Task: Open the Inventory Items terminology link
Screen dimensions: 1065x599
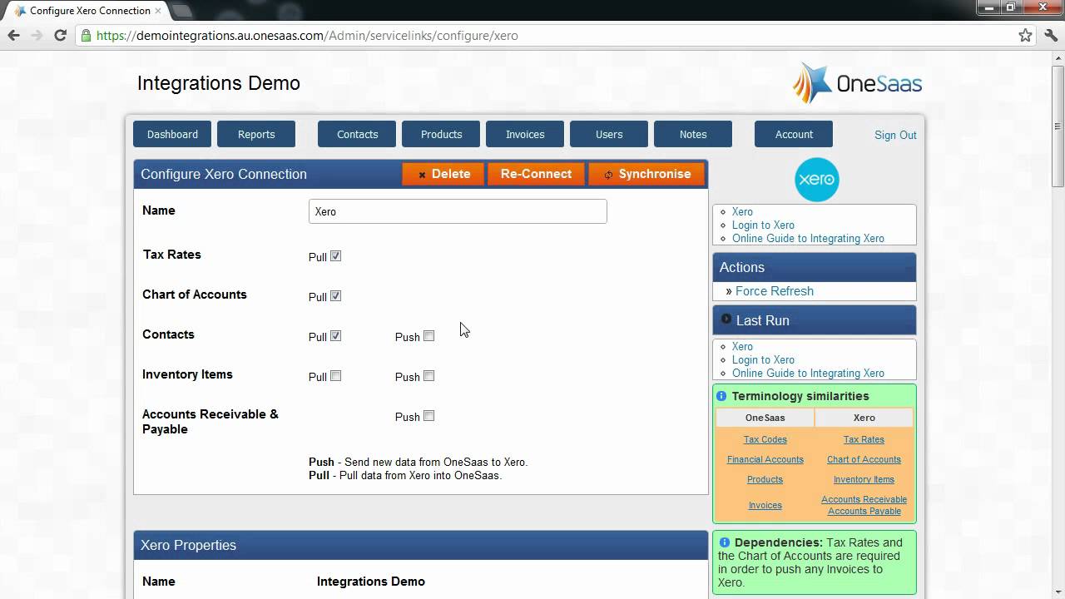Action: coord(864,479)
